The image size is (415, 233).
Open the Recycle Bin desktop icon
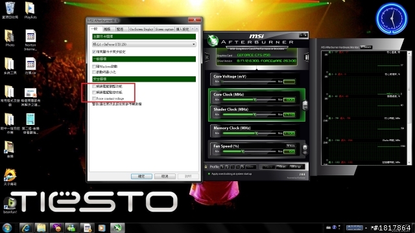click(x=10, y=10)
